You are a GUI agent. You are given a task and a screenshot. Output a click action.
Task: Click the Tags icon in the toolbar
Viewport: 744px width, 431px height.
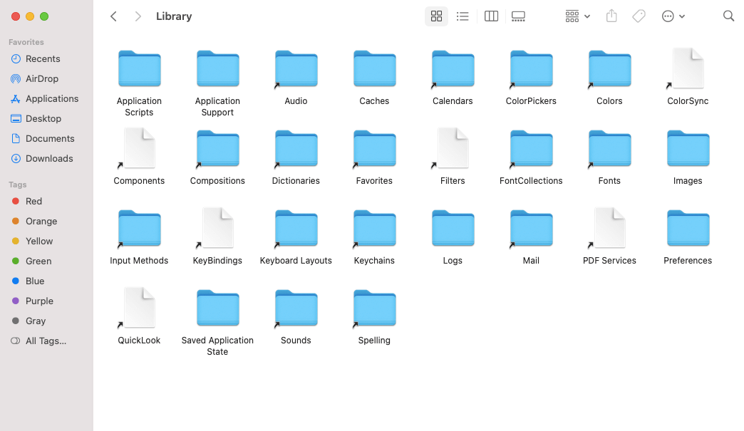click(639, 16)
